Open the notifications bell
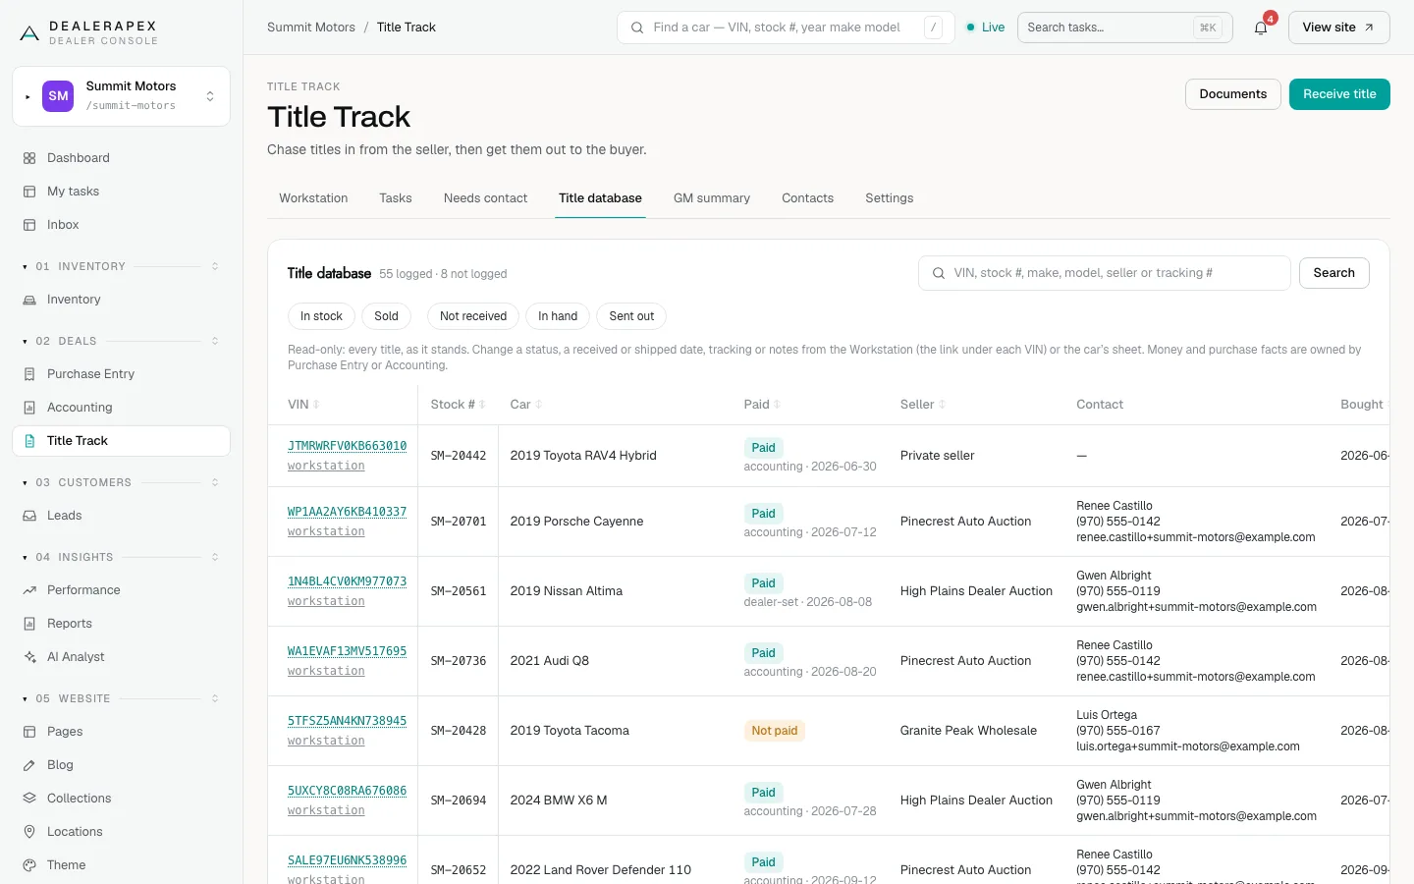Viewport: 1414px width, 884px height. pyautogui.click(x=1261, y=28)
